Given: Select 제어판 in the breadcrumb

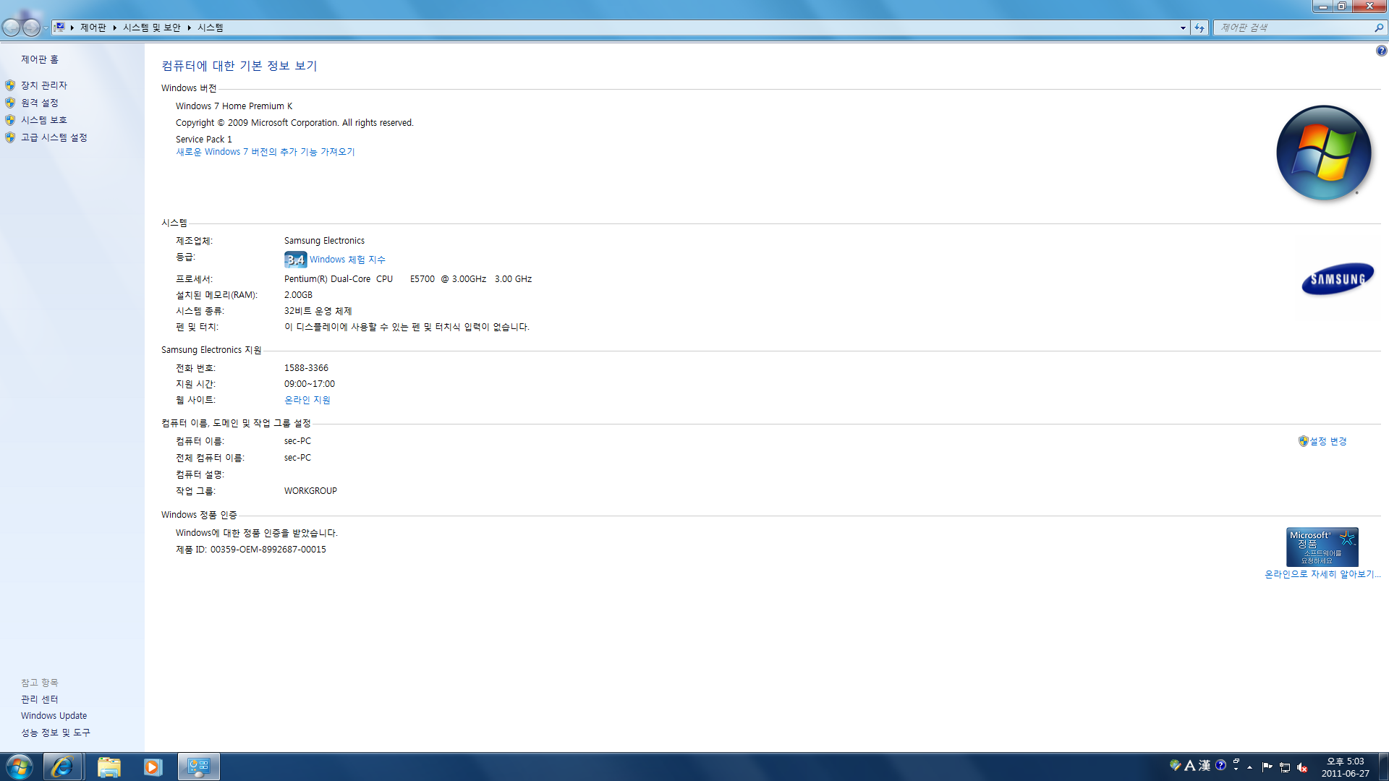Looking at the screenshot, I should pyautogui.click(x=93, y=27).
